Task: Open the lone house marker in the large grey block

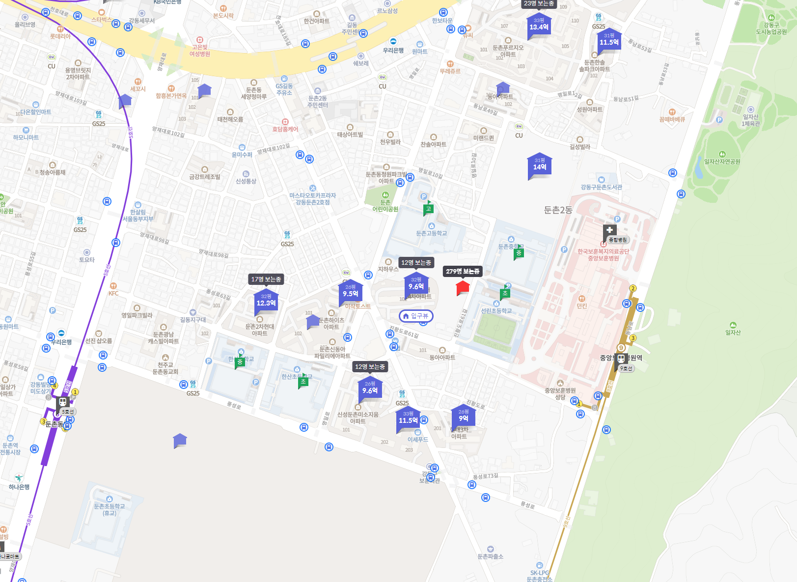Action: coord(180,441)
